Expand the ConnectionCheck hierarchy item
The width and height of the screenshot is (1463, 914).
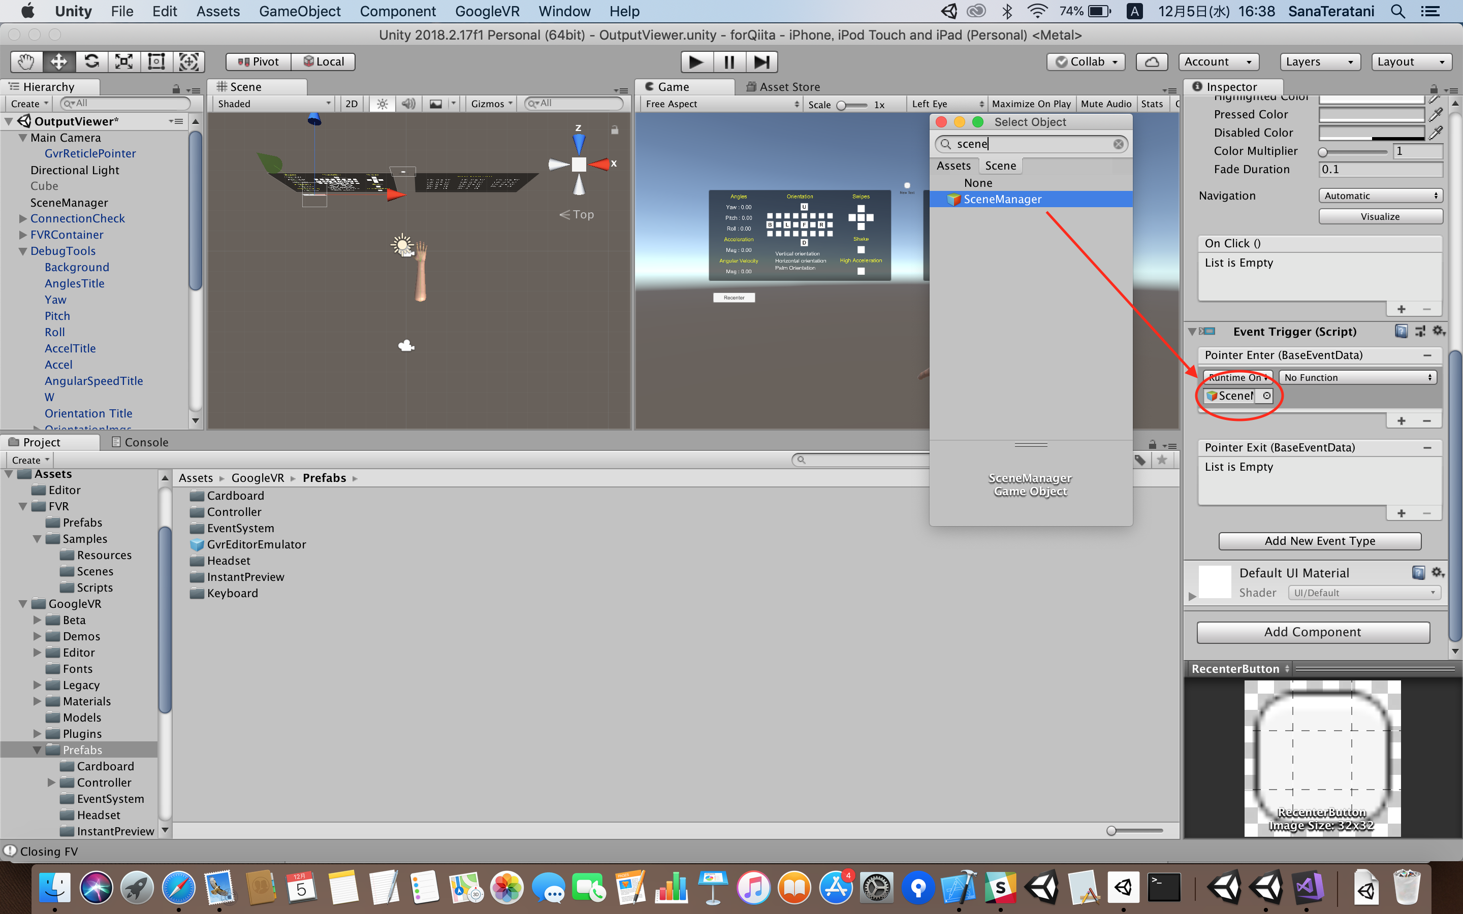(x=23, y=219)
